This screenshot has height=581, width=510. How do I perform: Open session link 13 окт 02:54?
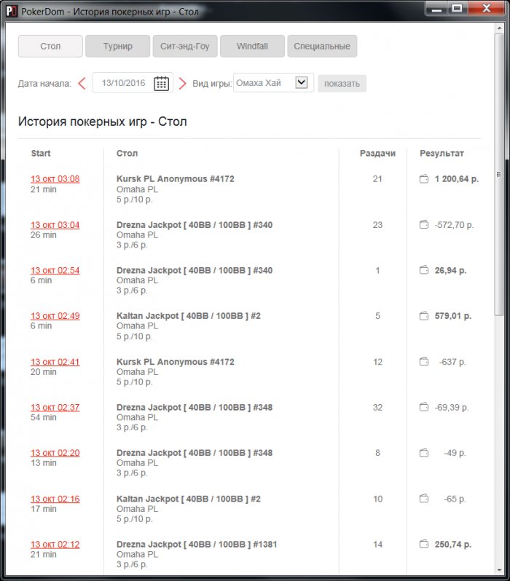click(x=55, y=271)
